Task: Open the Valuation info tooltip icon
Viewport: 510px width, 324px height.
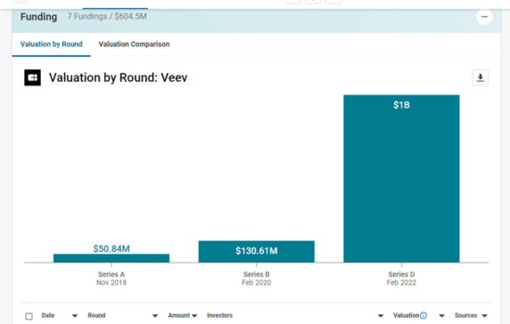Action: (x=424, y=315)
